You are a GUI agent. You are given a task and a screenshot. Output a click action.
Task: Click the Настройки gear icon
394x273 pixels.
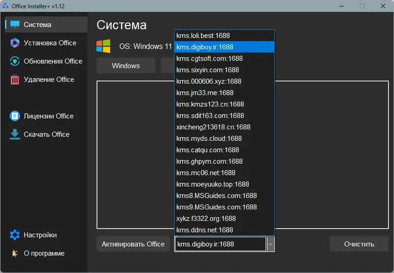(15, 235)
